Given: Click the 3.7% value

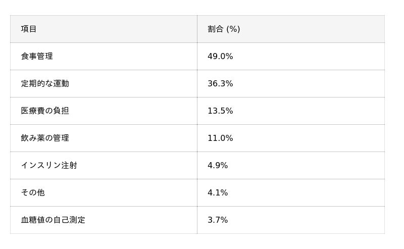Looking at the screenshot, I should tap(218, 220).
